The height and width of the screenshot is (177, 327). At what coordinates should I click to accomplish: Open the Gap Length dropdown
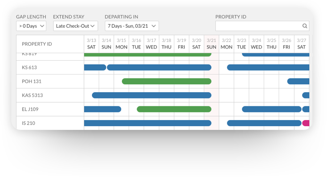tap(31, 26)
